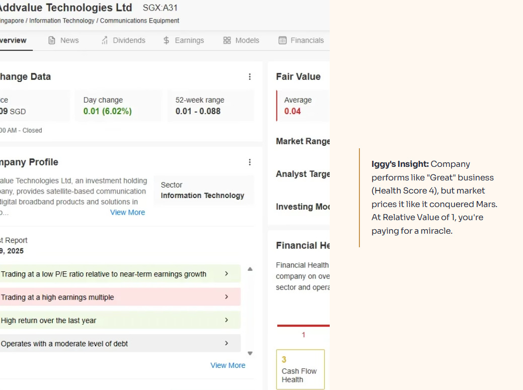Screen dimensions: 523x390
Task: Open the Earnings tab
Action: point(183,40)
